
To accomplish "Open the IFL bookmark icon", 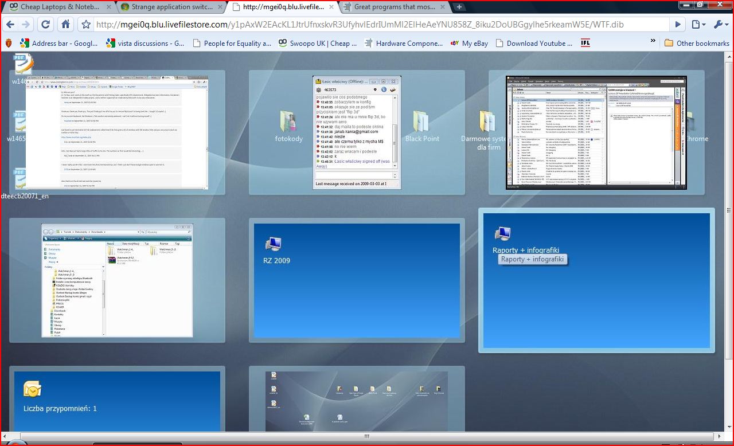I will [585, 43].
